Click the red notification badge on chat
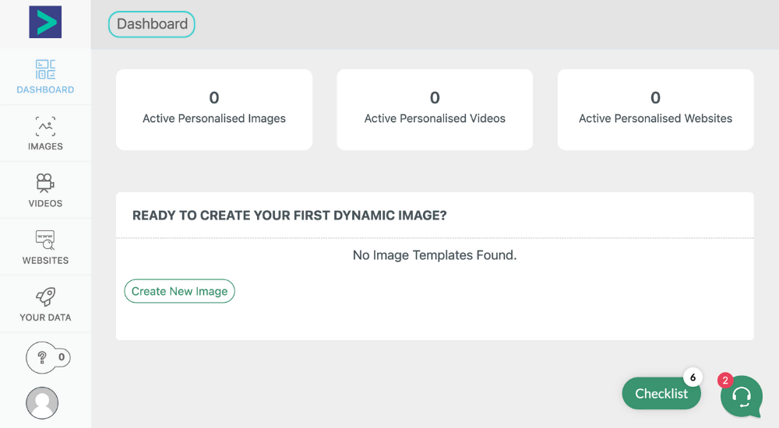The image size is (779, 428). [725, 381]
